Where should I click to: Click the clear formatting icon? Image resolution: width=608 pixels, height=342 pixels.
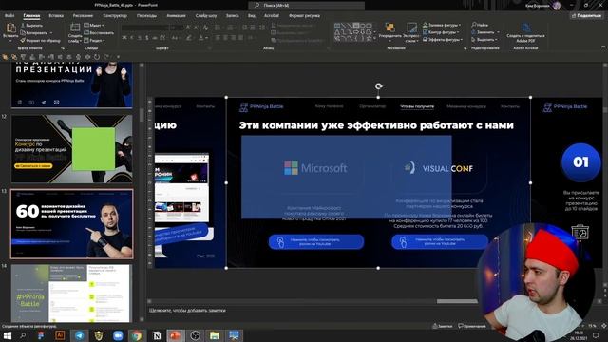pos(205,28)
